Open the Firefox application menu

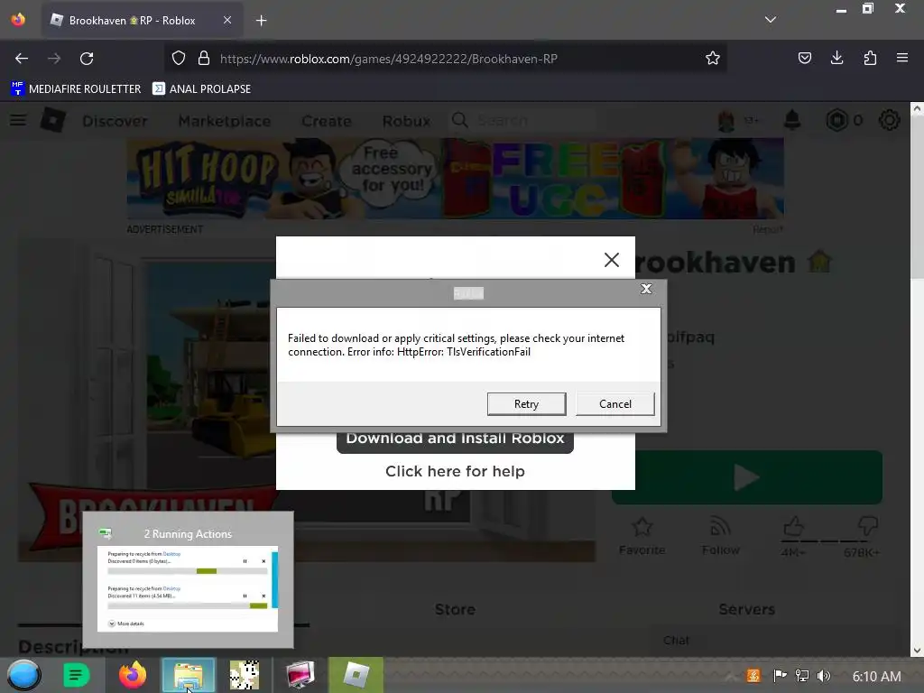902,58
